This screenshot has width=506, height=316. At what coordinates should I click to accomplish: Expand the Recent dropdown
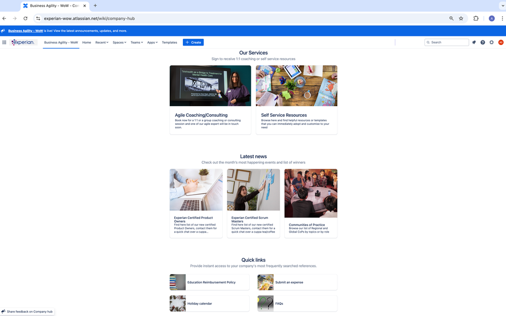point(102,42)
